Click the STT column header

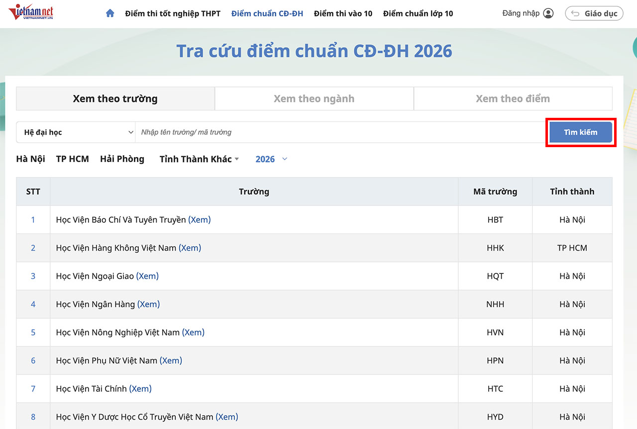[33, 191]
